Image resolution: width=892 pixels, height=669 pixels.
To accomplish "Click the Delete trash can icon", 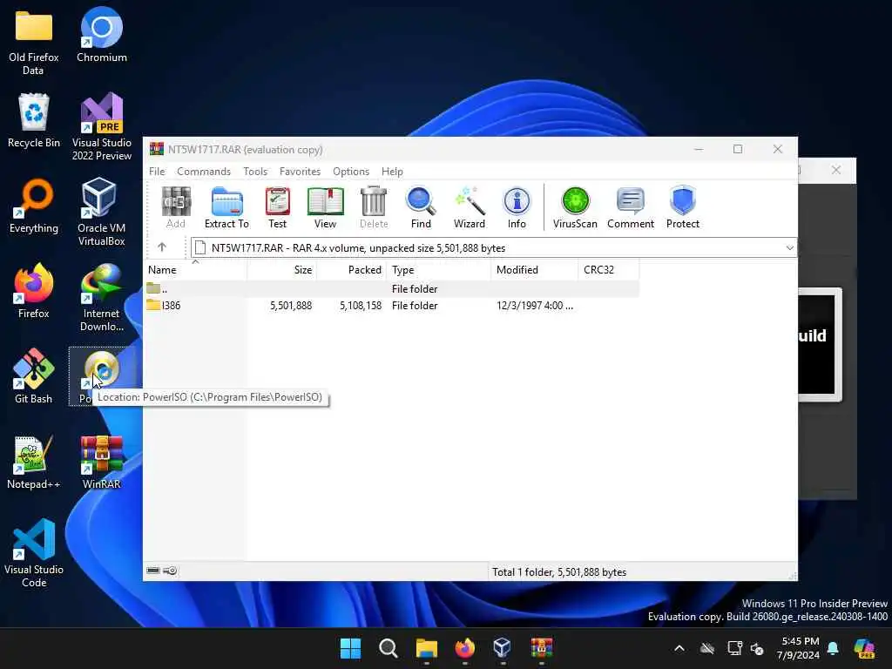I will point(374,207).
